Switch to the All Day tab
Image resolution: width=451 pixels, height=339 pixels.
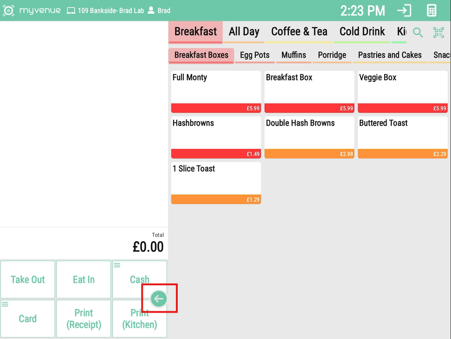coord(244,32)
